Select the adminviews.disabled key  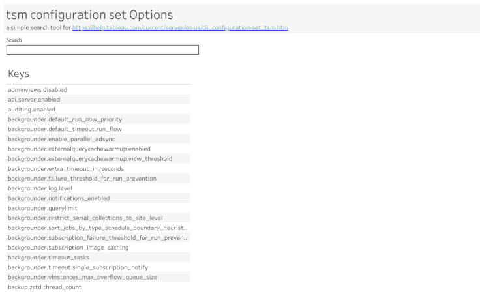(37, 89)
